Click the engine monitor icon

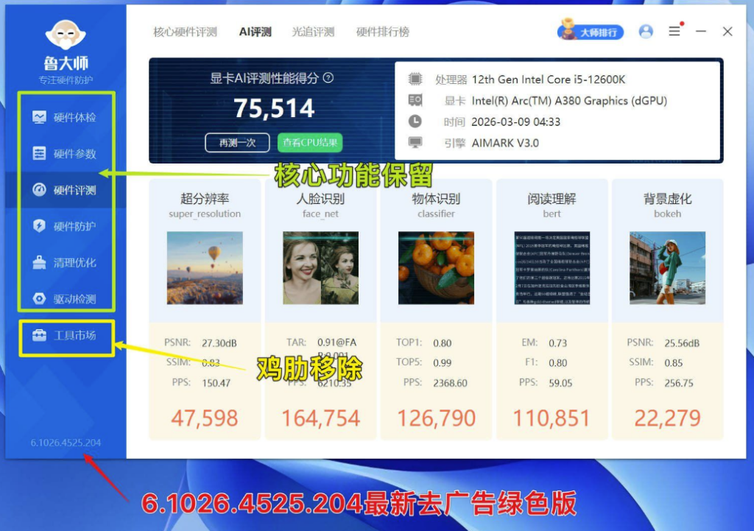(x=415, y=142)
